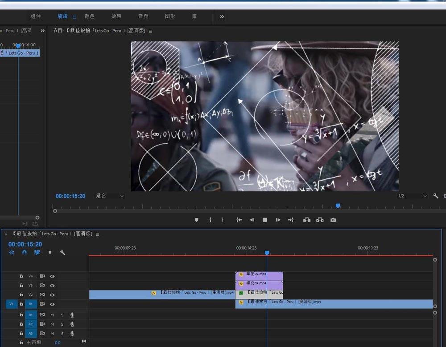This screenshot has width=446, height=347.
Task: Click Mark In bracket in program monitor
Action: click(210, 220)
